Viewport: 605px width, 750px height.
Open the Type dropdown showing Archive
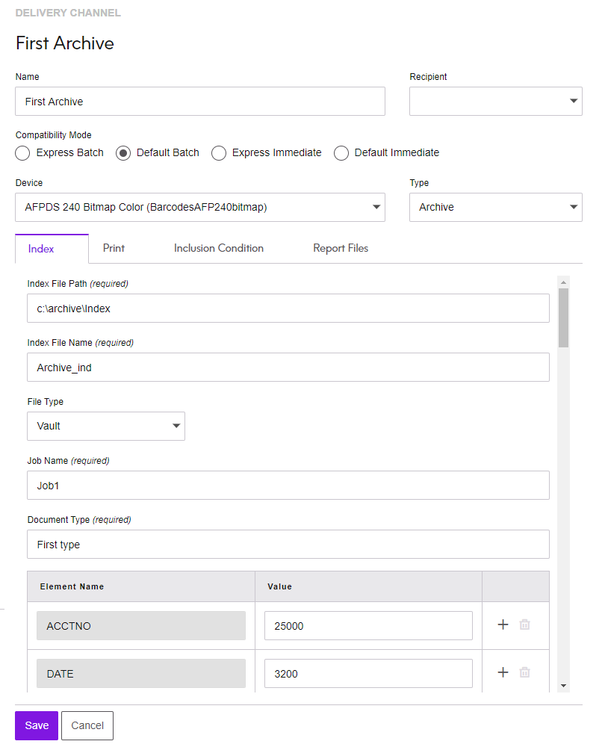pos(495,208)
